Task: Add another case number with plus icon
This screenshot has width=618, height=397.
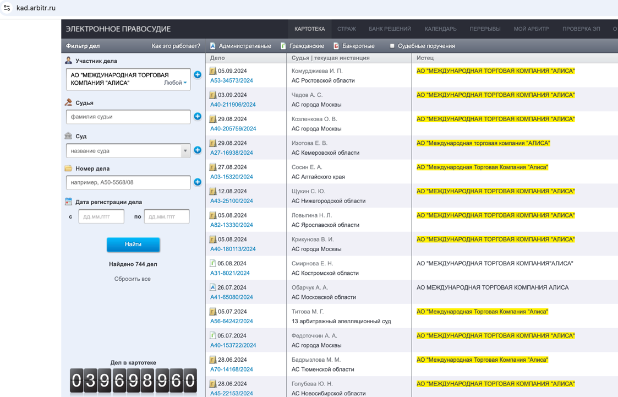Action: (x=198, y=182)
